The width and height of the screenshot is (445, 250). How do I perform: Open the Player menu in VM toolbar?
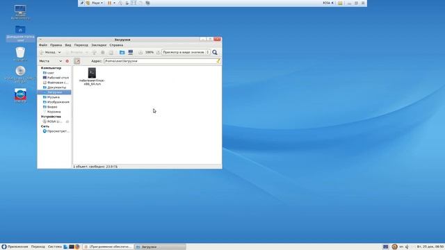coord(97,3)
